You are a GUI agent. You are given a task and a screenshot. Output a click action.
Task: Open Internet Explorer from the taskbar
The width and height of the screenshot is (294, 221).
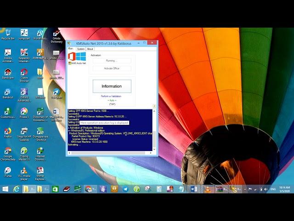17,189
